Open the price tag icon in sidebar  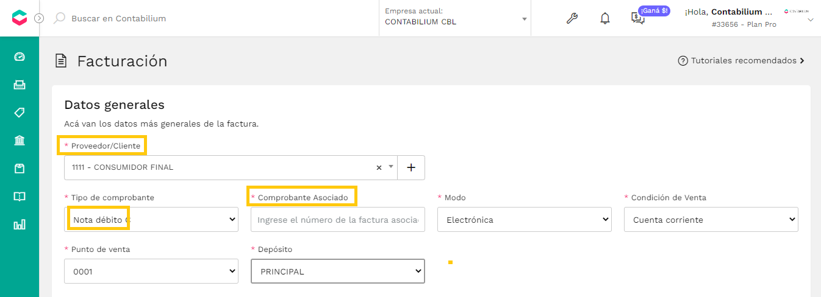(20, 113)
